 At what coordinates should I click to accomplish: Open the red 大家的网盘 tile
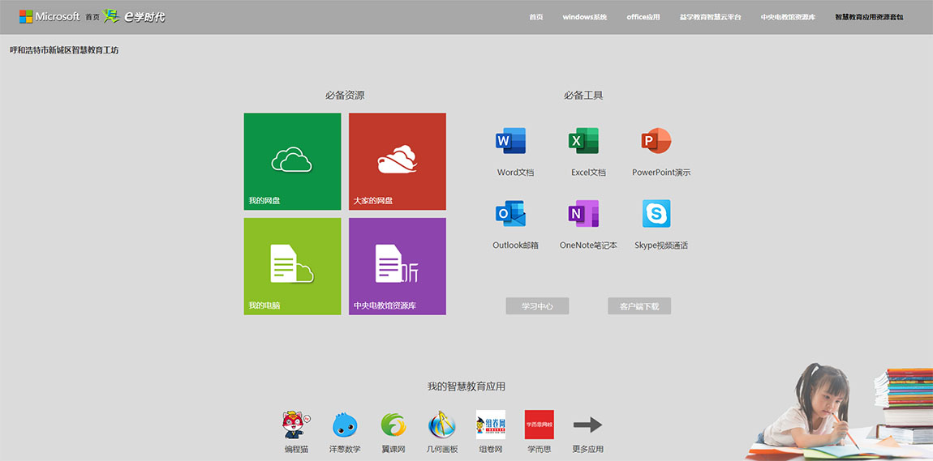pos(398,161)
